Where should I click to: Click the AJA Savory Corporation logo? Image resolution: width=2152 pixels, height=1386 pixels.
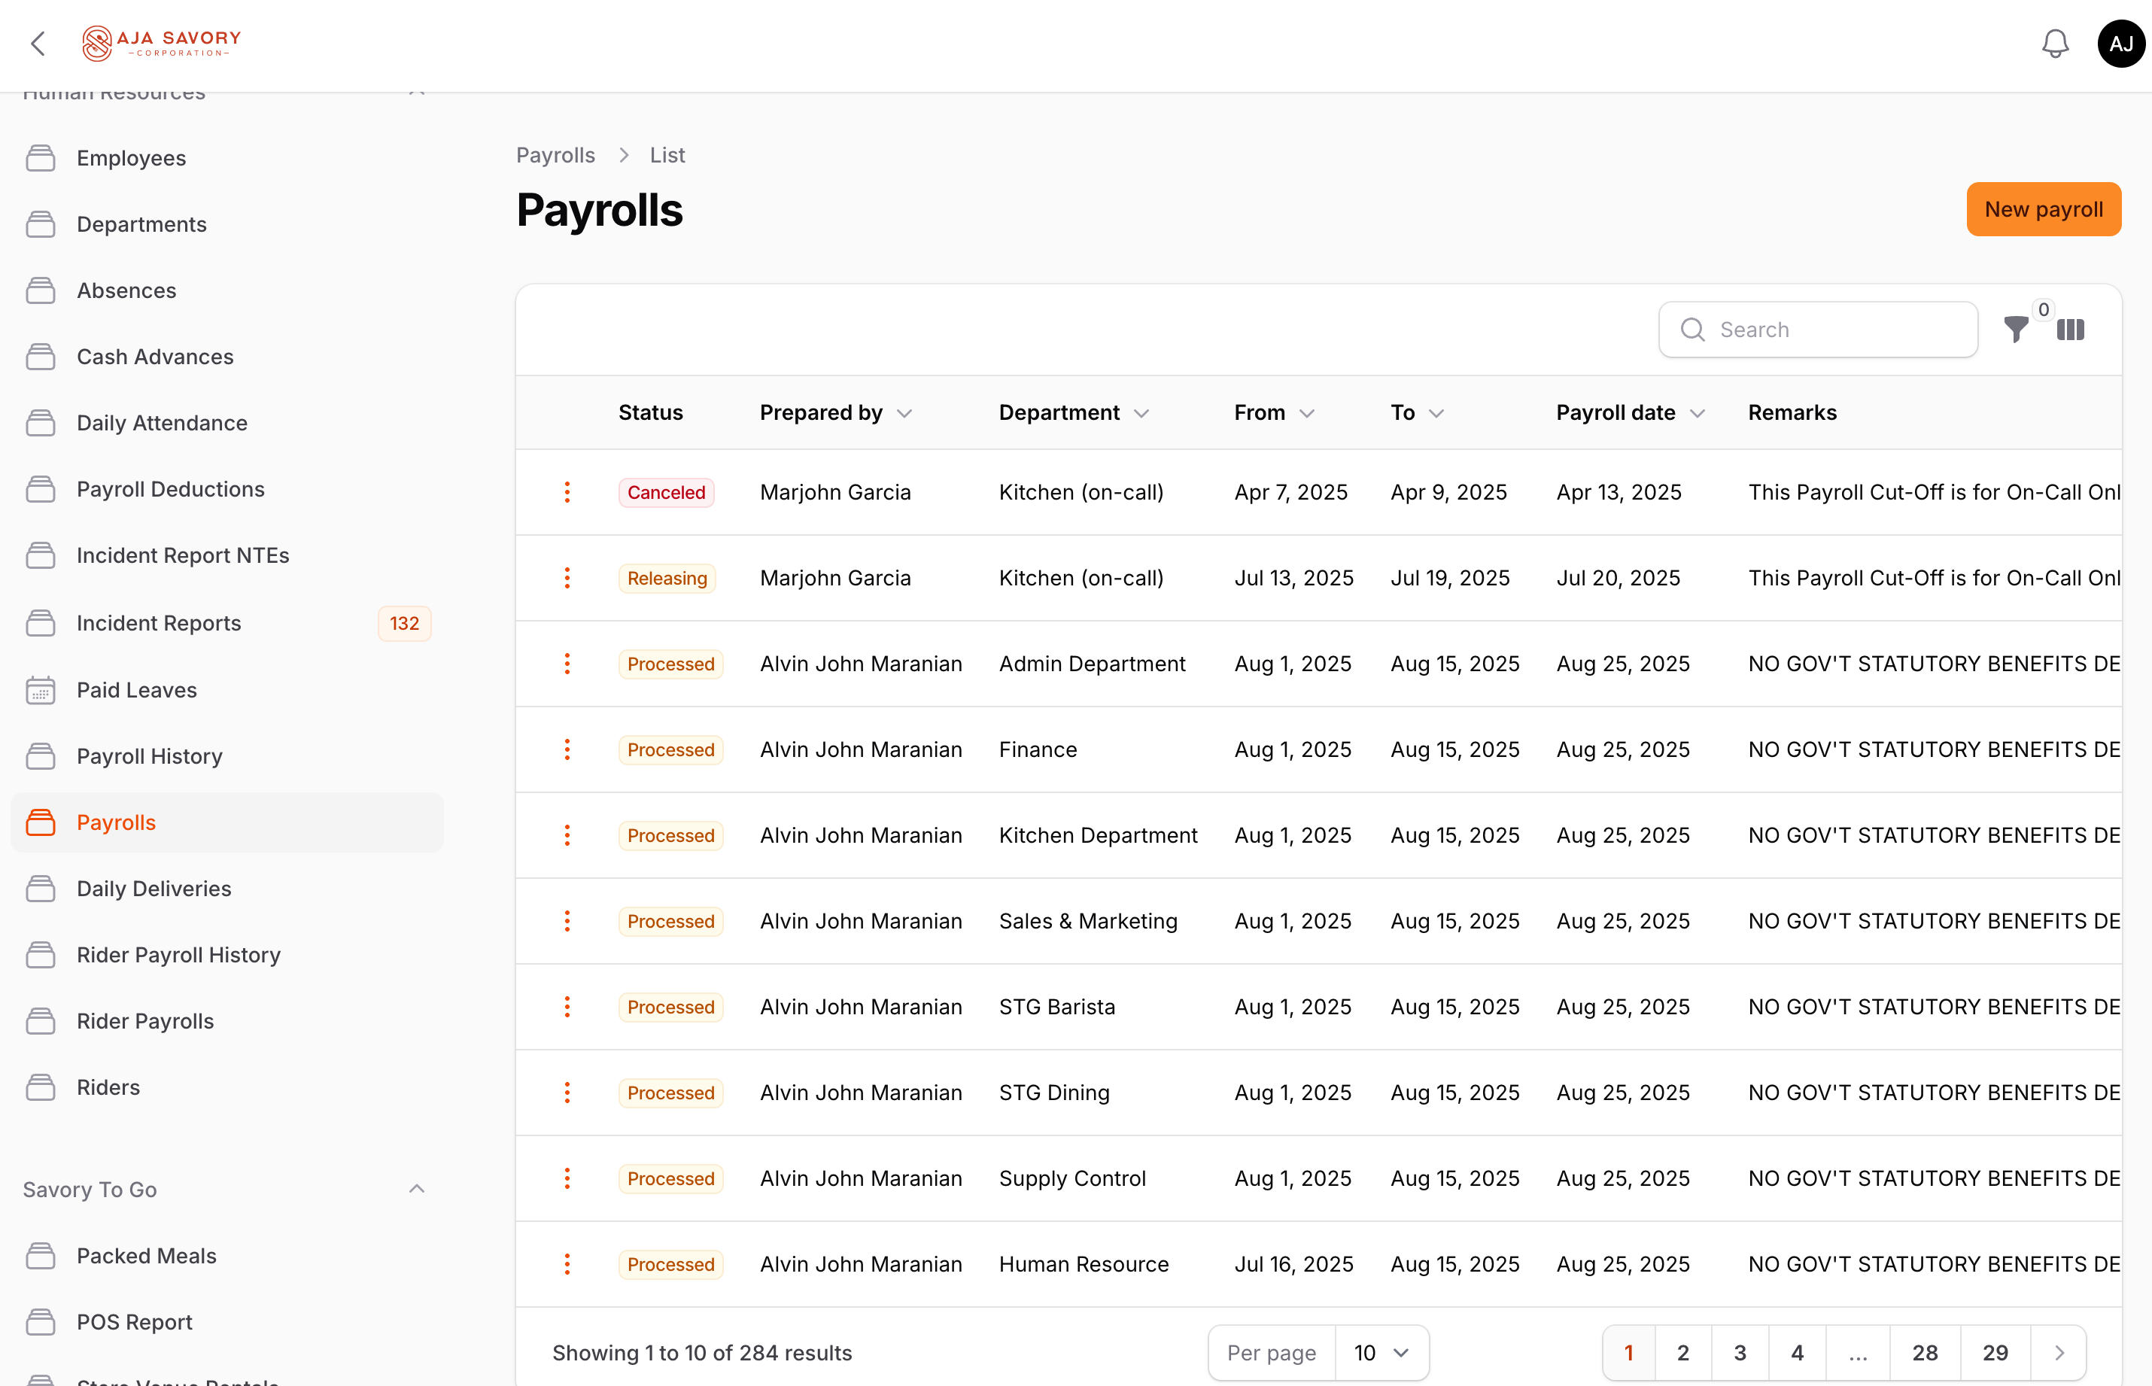pos(161,42)
